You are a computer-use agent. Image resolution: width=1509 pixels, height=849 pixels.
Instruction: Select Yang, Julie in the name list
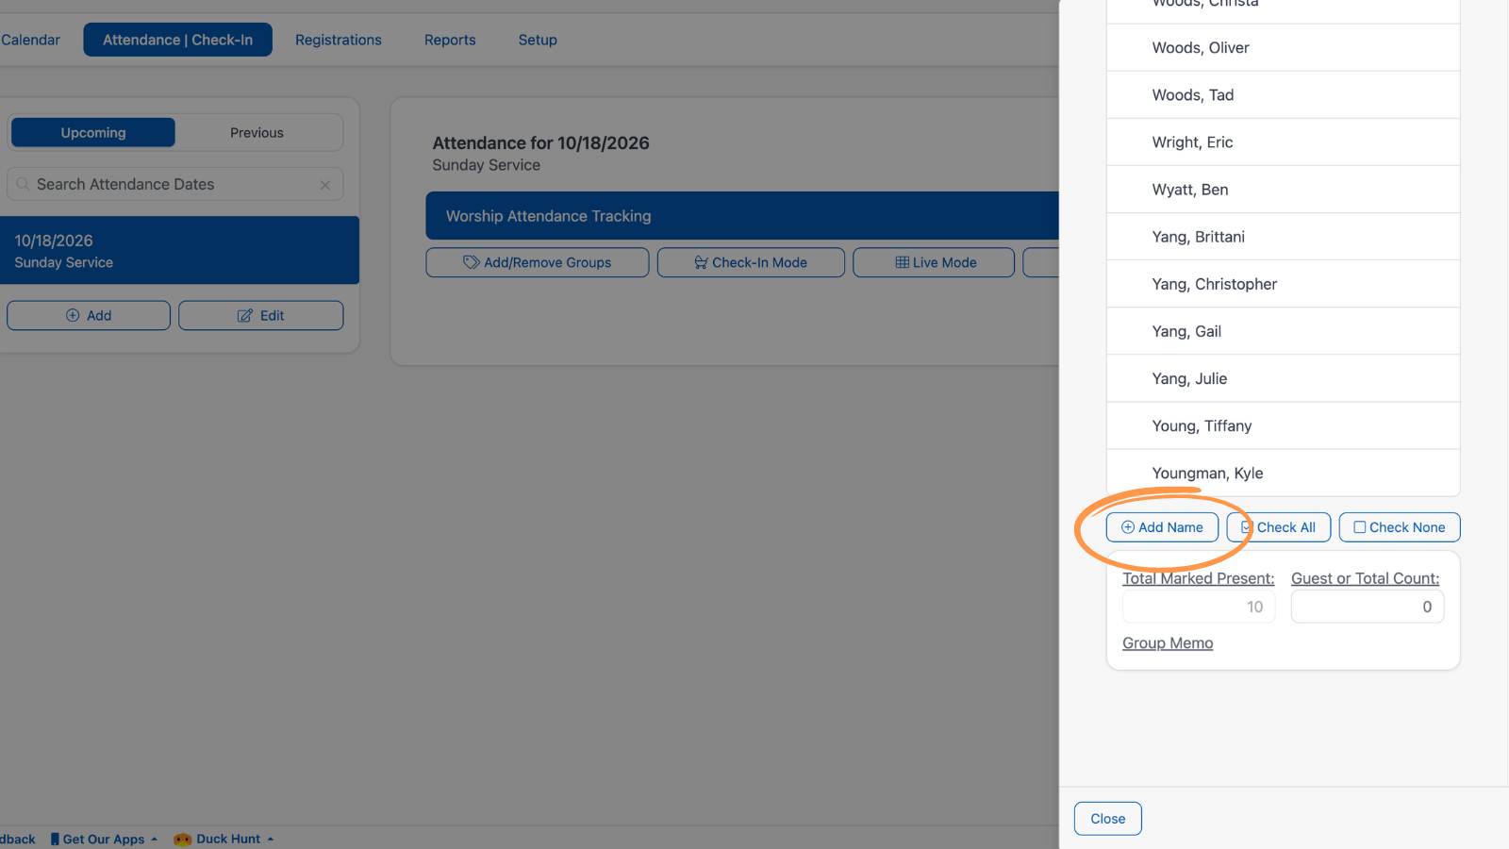[x=1283, y=378]
